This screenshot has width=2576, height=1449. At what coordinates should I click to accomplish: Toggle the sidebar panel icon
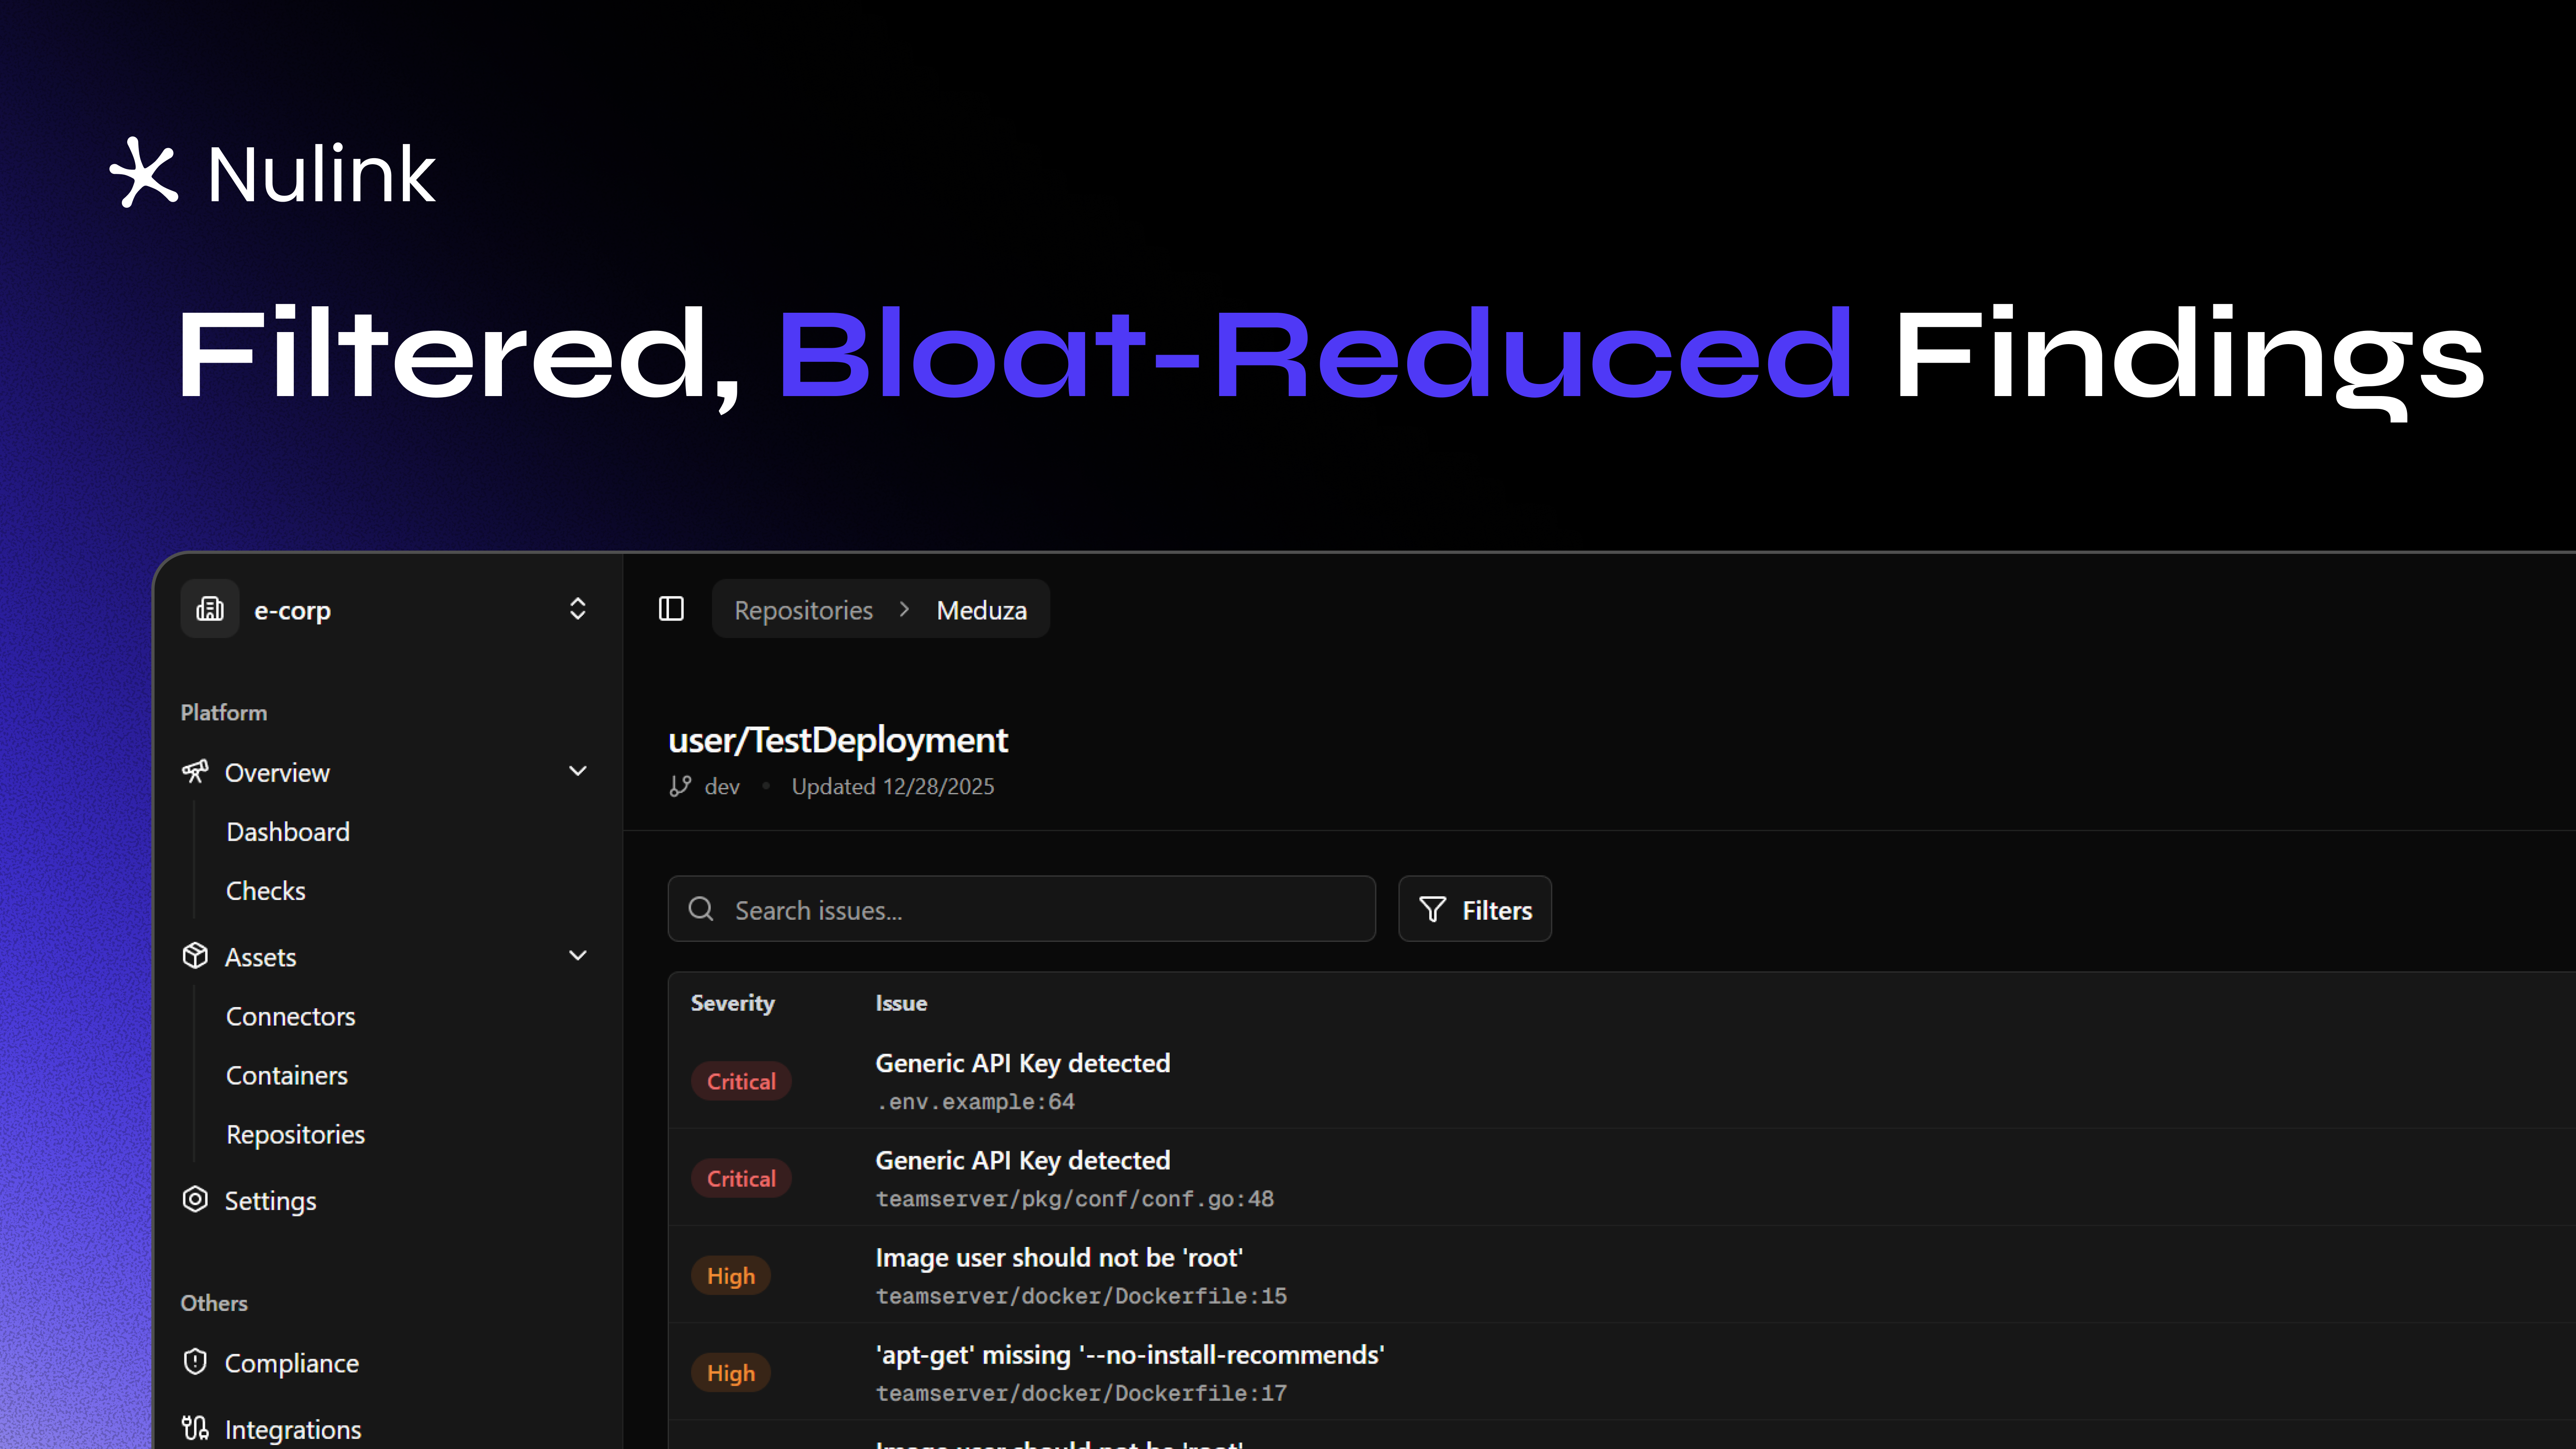pyautogui.click(x=671, y=609)
